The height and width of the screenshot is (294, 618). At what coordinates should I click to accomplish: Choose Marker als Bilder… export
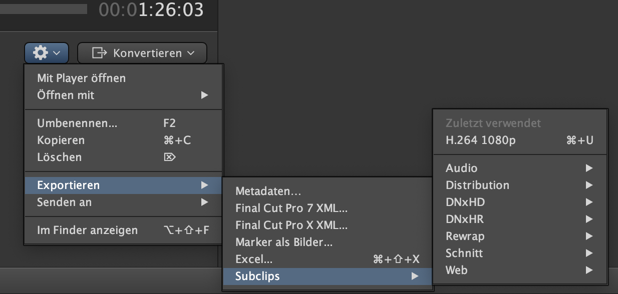point(327,242)
